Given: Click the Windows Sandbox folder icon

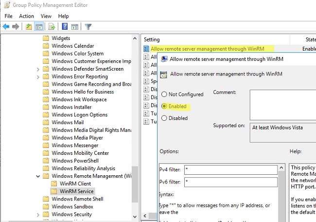Looking at the screenshot, I should coord(46,206).
